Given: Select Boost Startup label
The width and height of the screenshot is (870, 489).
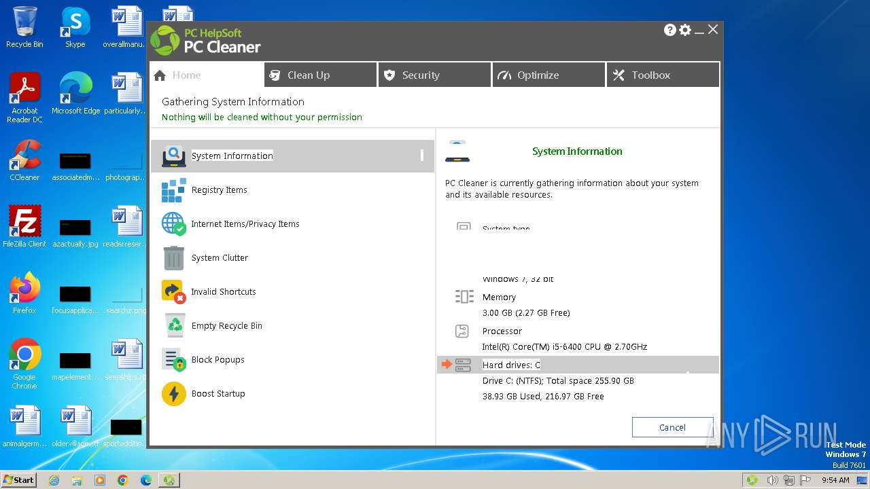Looking at the screenshot, I should point(218,394).
